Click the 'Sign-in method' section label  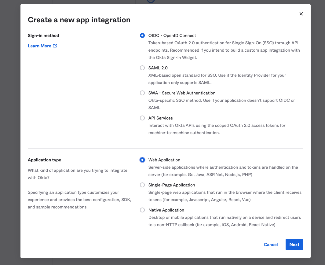click(43, 35)
